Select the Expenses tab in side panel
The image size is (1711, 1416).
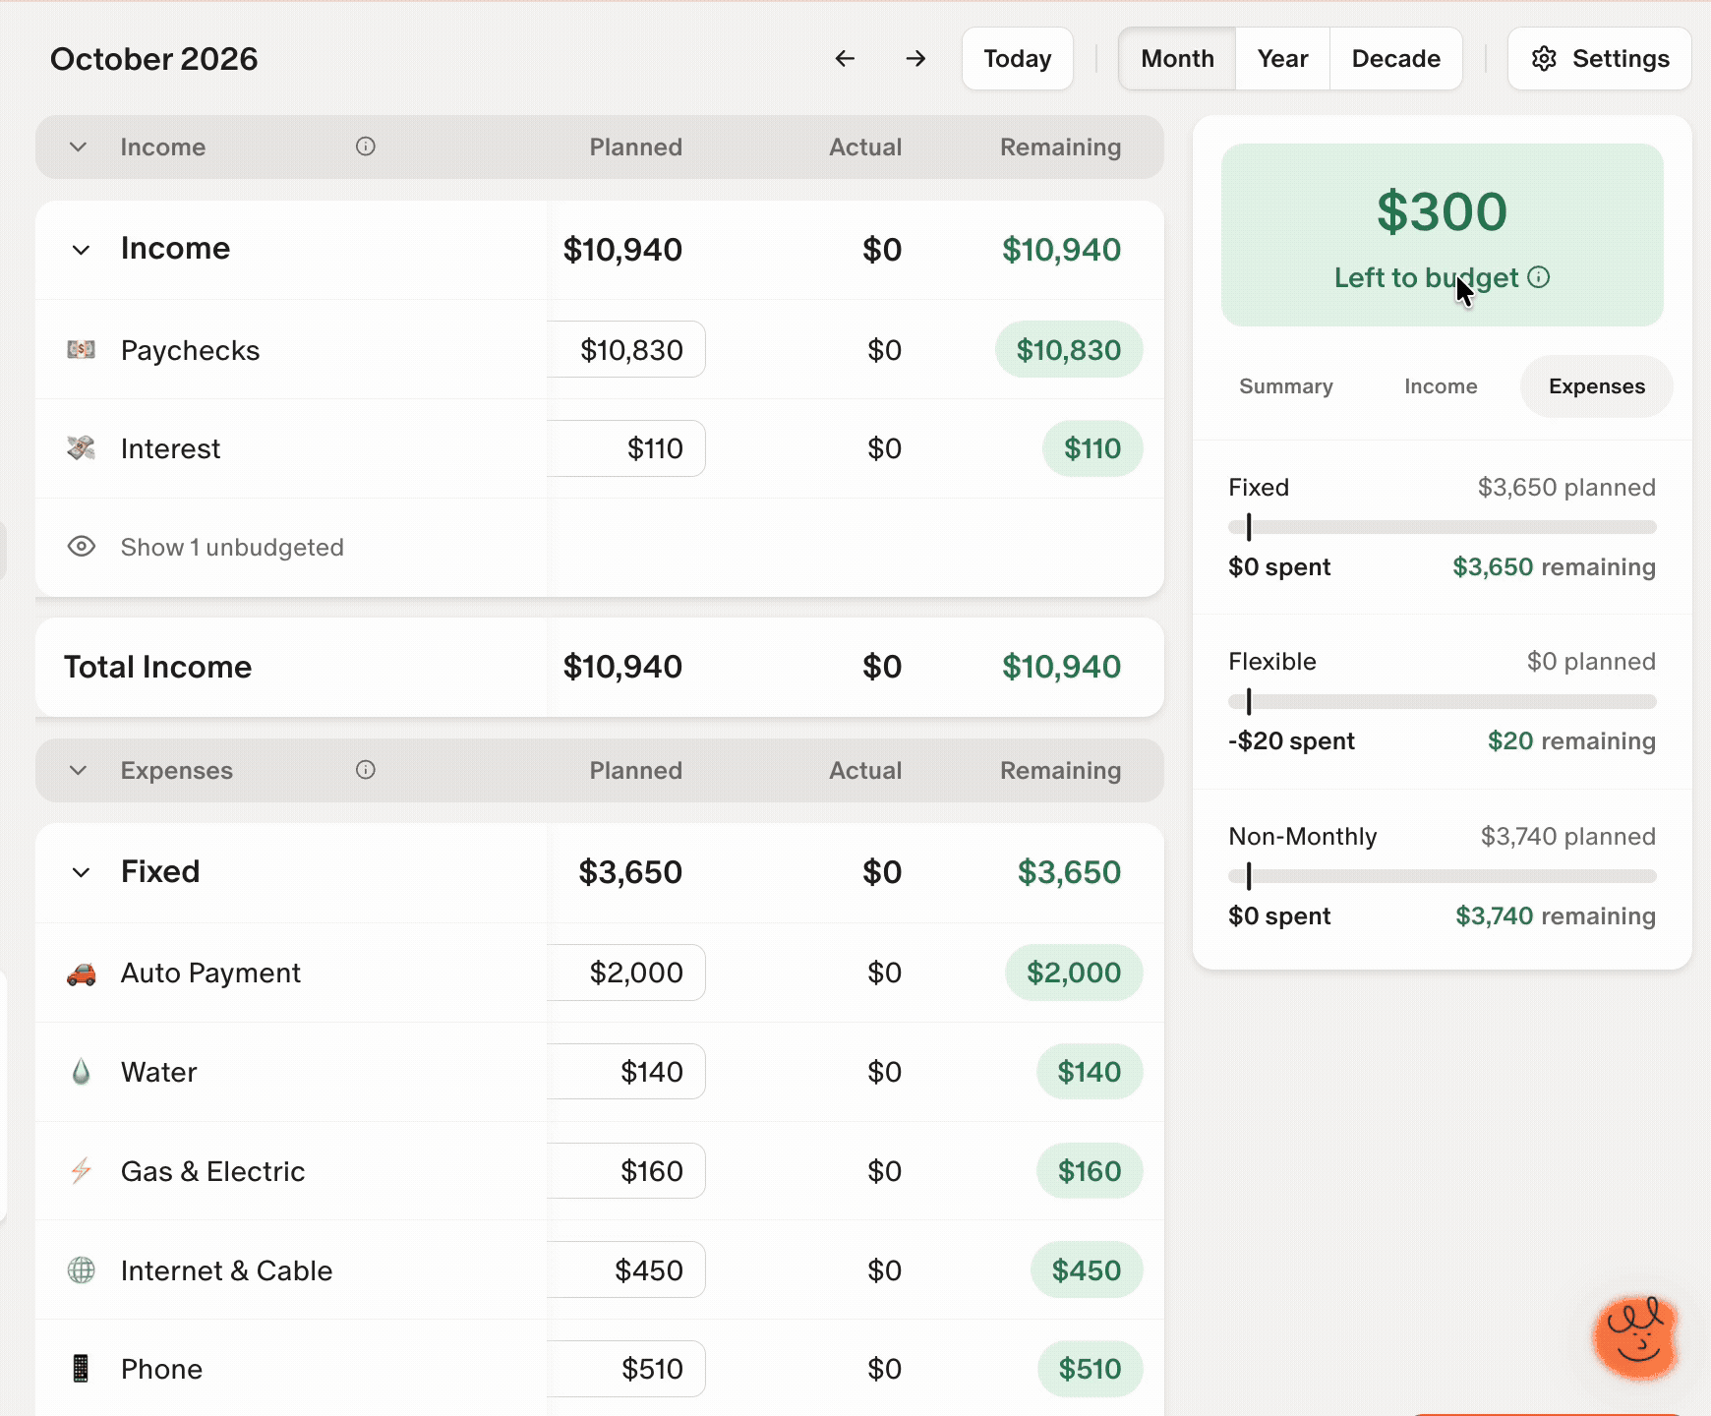tap(1597, 386)
